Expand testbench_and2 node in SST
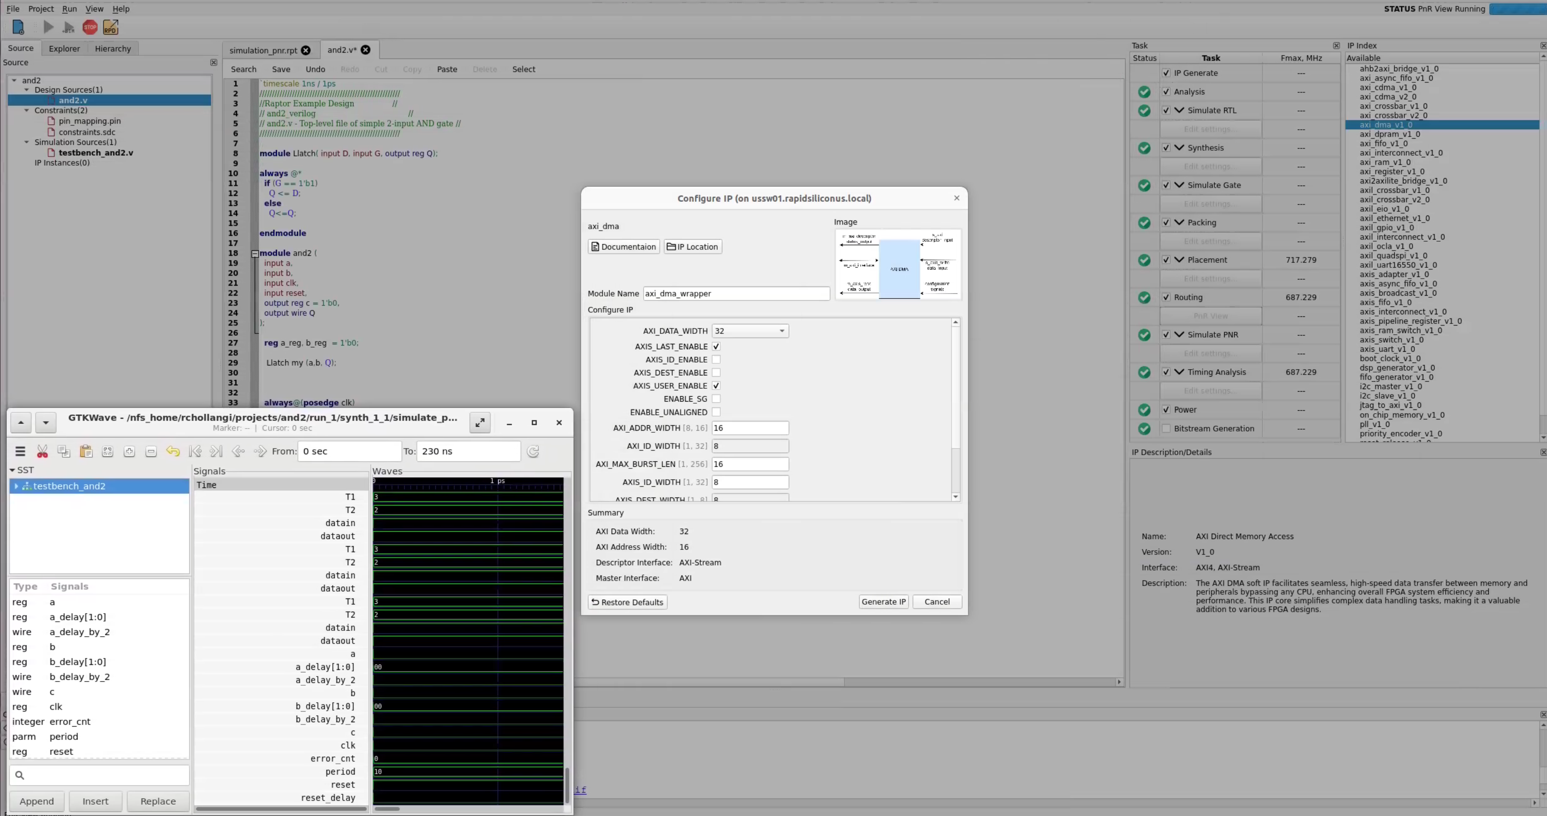Viewport: 1547px width, 816px height. [16, 486]
